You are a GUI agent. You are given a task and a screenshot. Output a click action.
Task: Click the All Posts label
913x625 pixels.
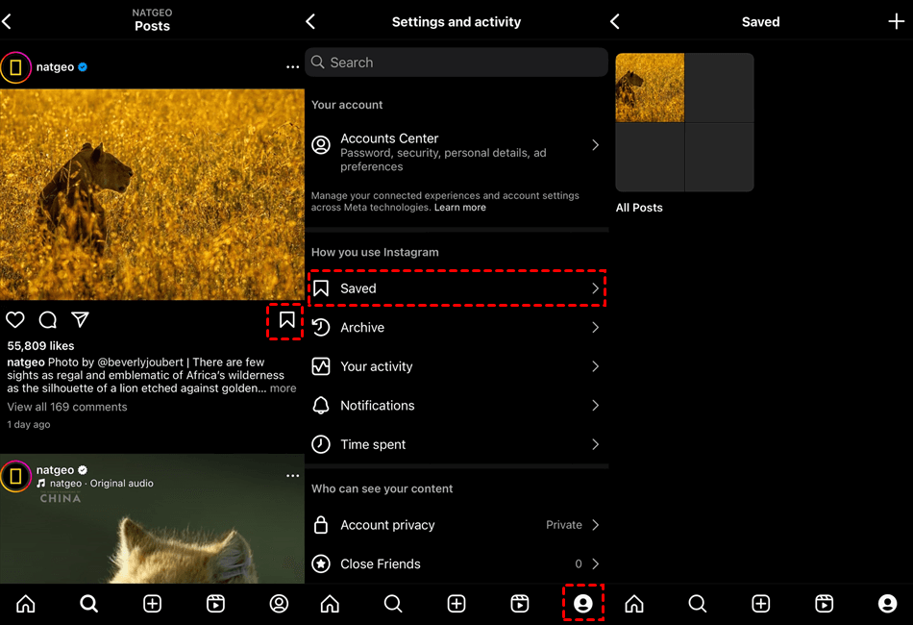[x=639, y=208]
